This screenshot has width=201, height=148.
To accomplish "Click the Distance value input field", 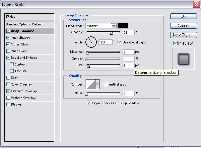I will click(128, 52).
